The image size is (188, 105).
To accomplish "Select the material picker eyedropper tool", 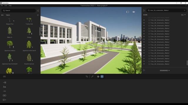I will (92, 76).
